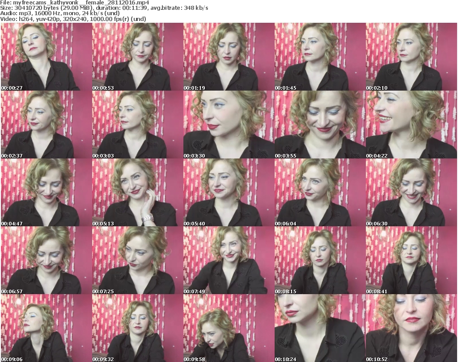Select the frame at 00:06:57

(x=46, y=260)
